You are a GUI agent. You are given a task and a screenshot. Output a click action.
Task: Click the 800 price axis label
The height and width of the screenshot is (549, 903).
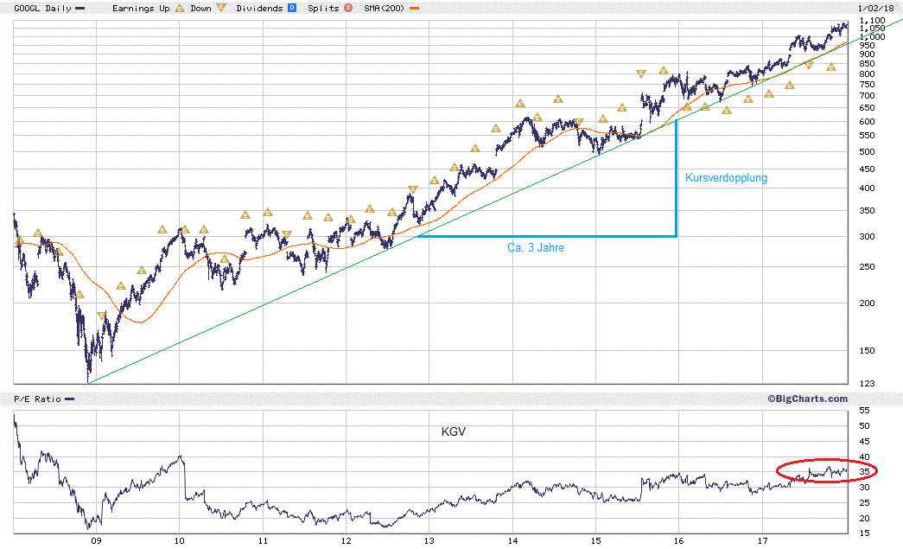point(867,73)
